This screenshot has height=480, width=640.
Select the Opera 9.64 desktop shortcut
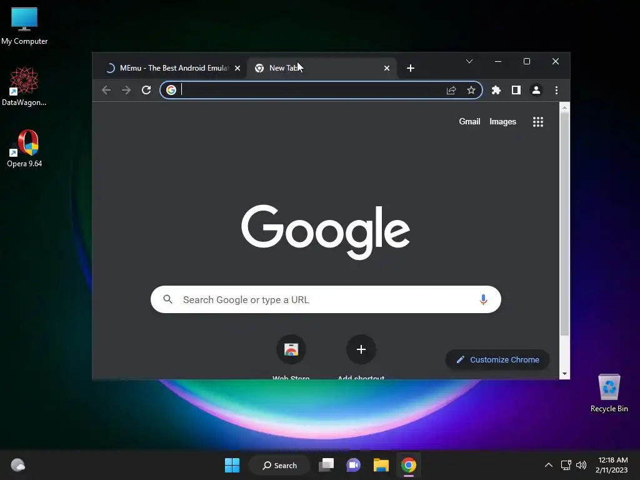(x=24, y=149)
